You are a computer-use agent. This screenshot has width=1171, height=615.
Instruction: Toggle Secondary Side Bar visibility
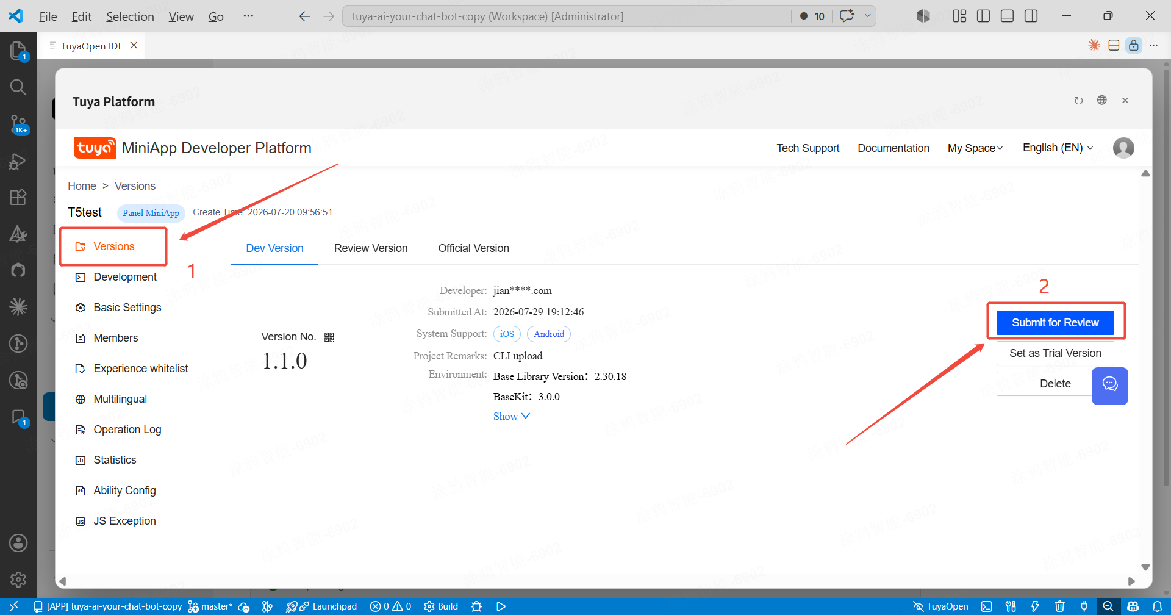(1031, 16)
